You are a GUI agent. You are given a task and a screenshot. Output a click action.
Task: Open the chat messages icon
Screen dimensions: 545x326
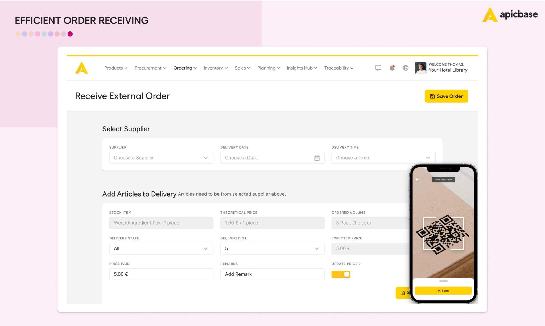(x=378, y=68)
